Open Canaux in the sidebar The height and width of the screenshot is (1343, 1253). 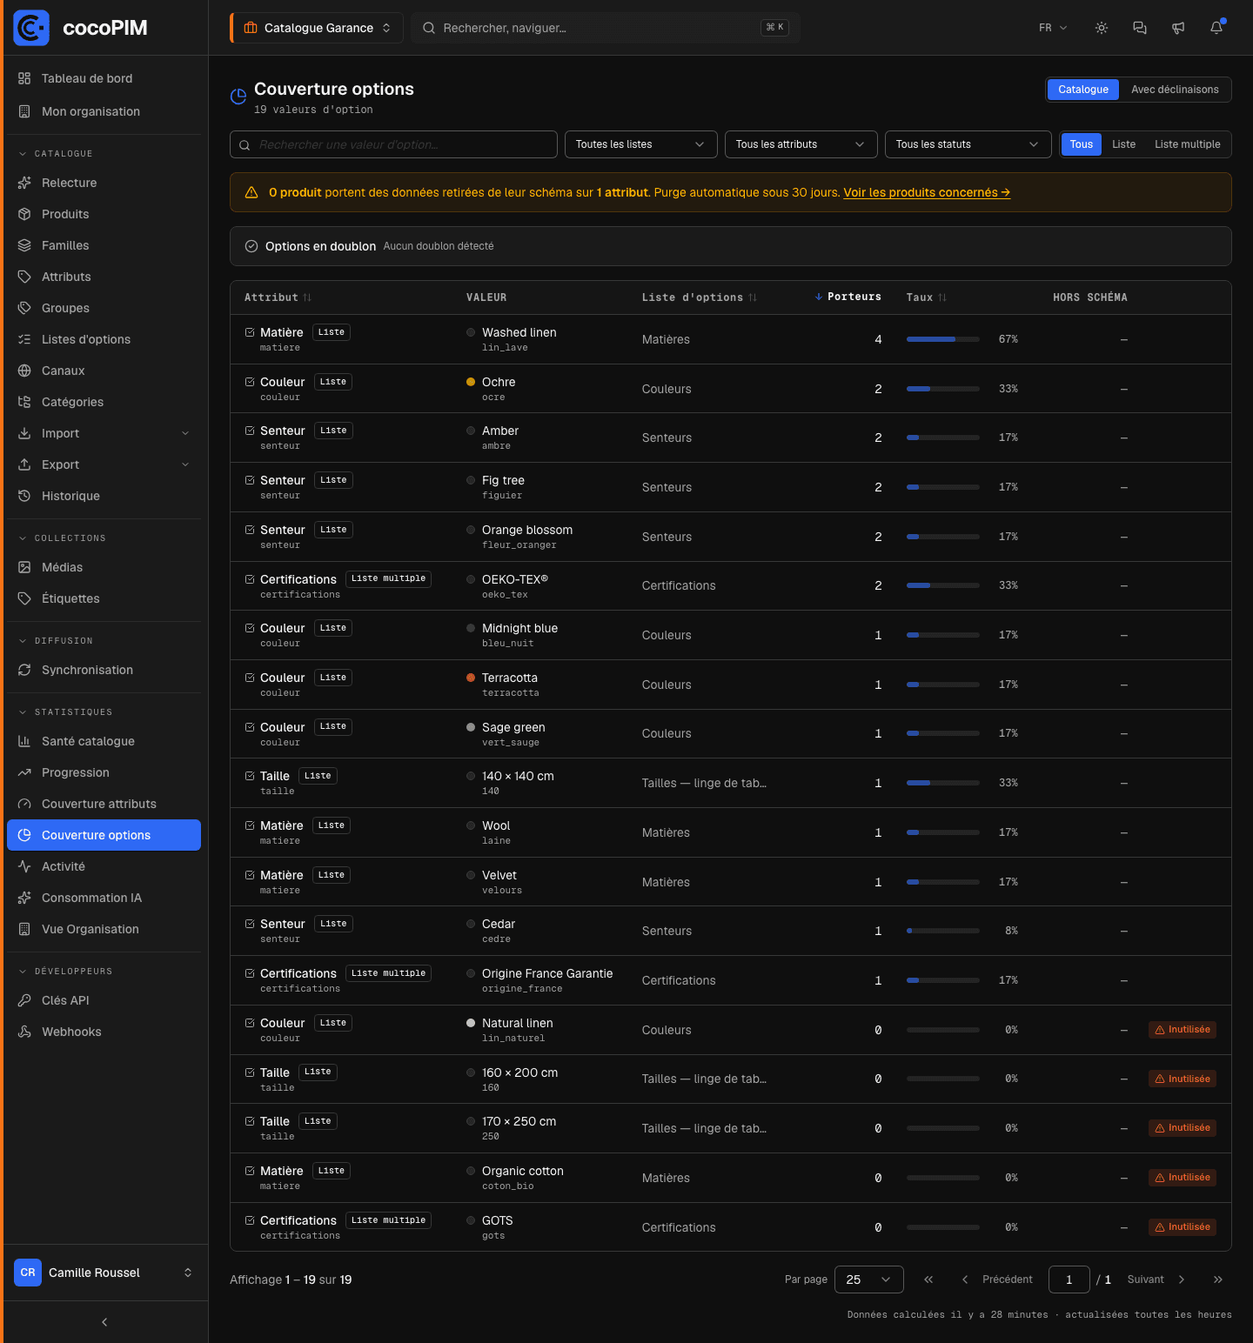[x=104, y=371]
